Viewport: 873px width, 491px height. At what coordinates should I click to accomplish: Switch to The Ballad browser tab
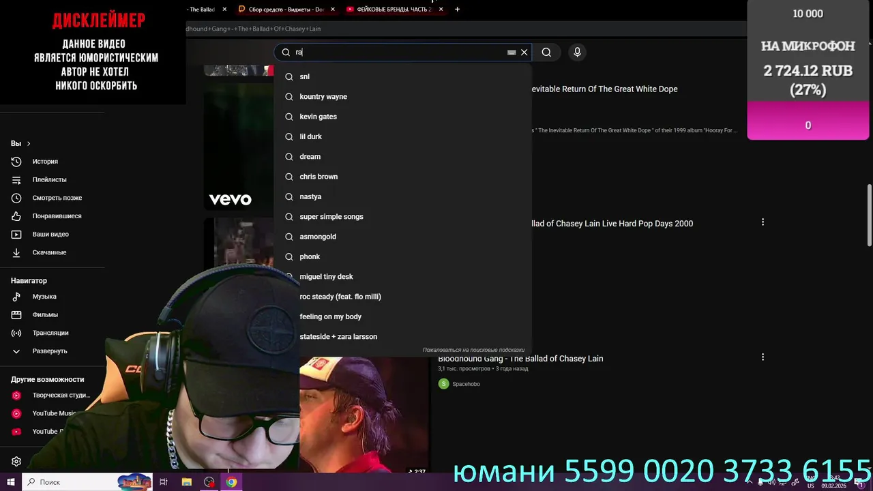(x=201, y=10)
